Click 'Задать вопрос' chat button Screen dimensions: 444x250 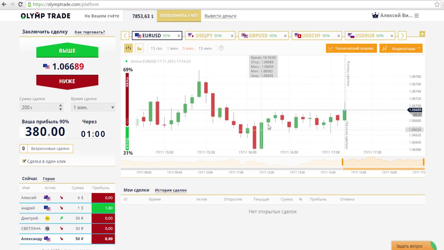tap(413, 246)
